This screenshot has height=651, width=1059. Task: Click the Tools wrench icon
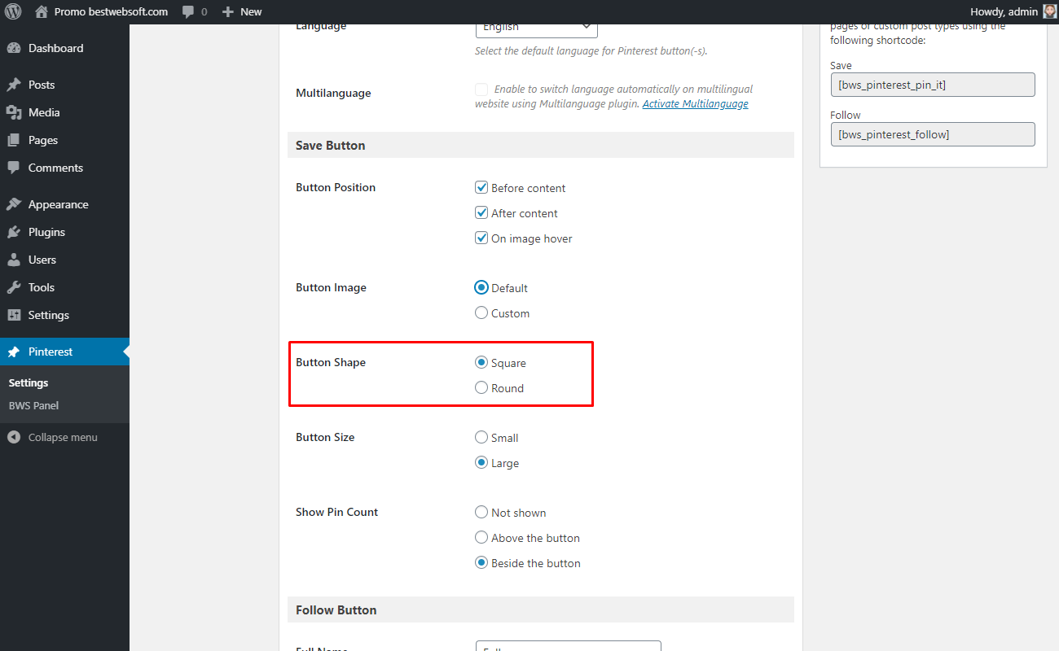(x=14, y=287)
